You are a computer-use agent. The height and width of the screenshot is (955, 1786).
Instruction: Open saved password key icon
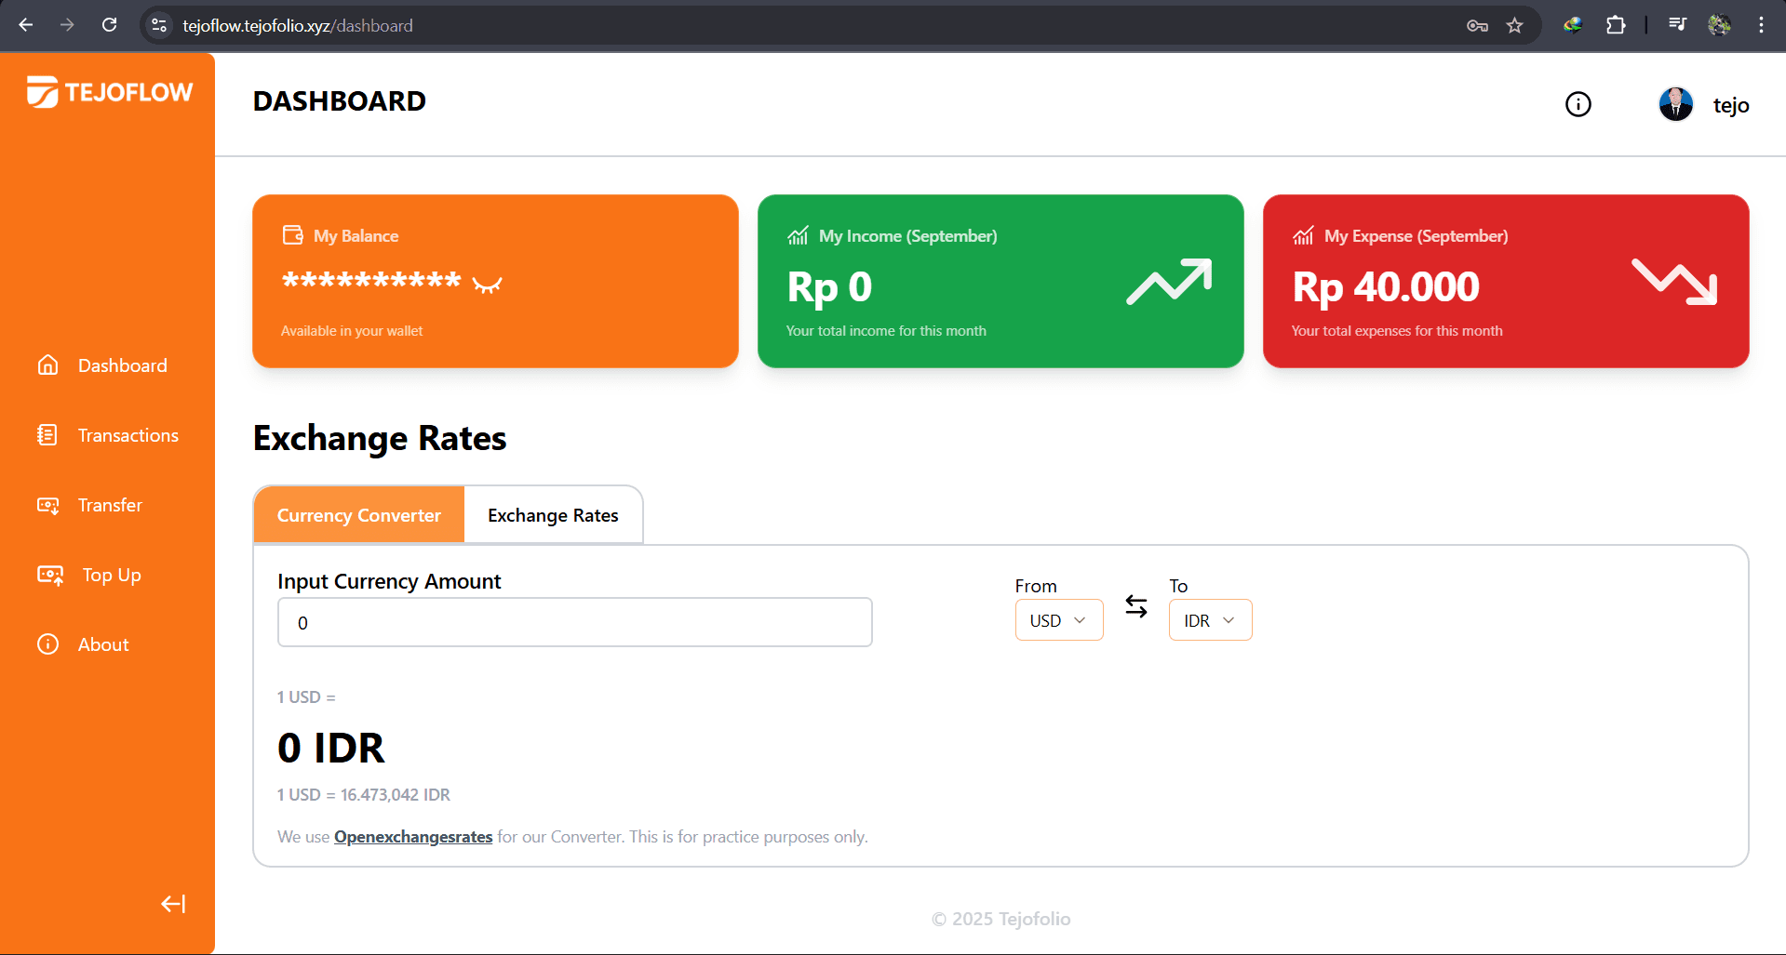(x=1477, y=25)
